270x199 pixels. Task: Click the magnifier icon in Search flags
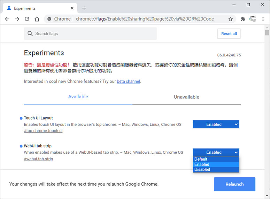30,33
